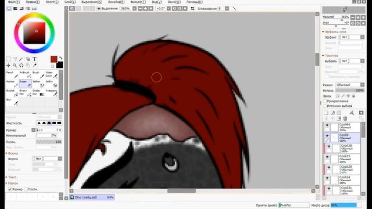Image resolution: width=372 pixels, height=209 pixels.
Task: Toggle visibility of layer Слой25
Action: coord(327,157)
